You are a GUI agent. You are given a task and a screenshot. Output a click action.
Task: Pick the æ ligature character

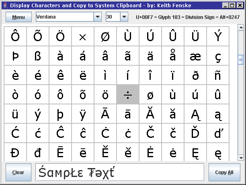tap(195, 56)
